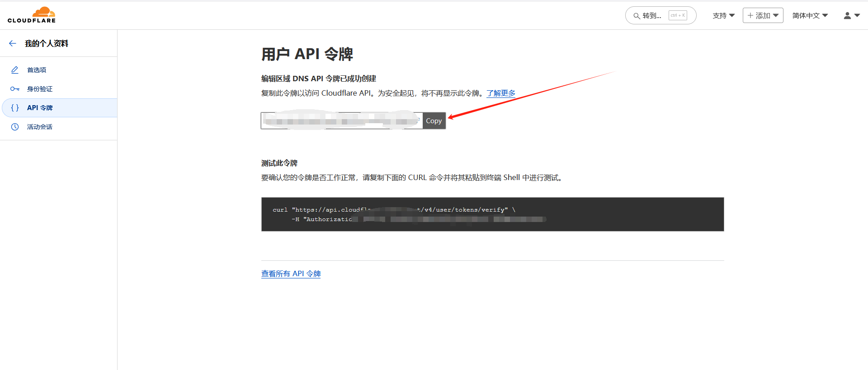Click the API token text field
Screen dimensions: 868x370
341,121
